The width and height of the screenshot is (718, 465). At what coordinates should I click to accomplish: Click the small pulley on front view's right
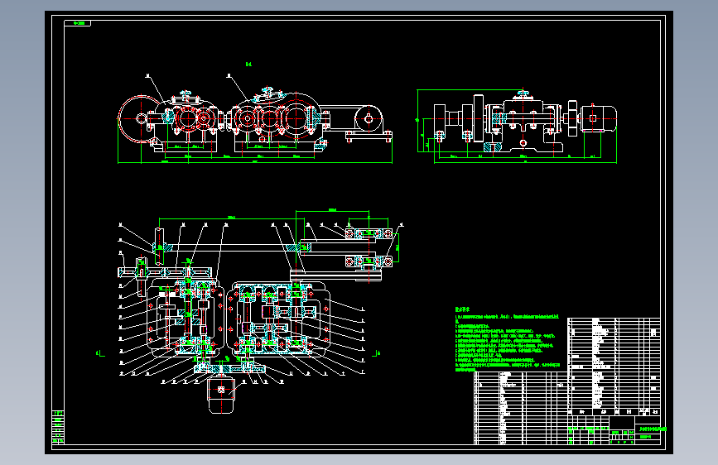[369, 119]
